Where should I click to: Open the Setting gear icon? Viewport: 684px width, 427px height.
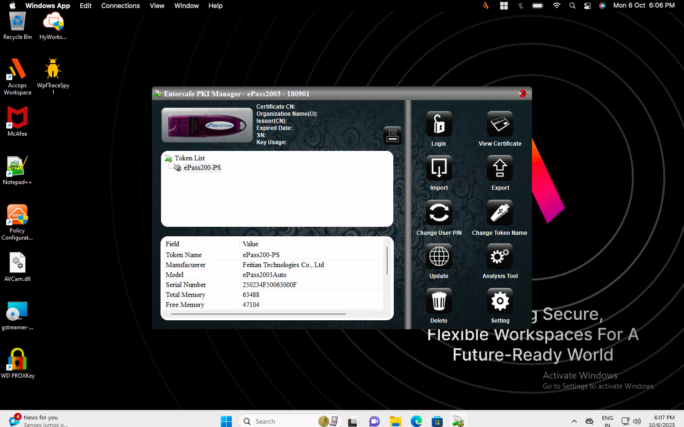click(x=500, y=301)
